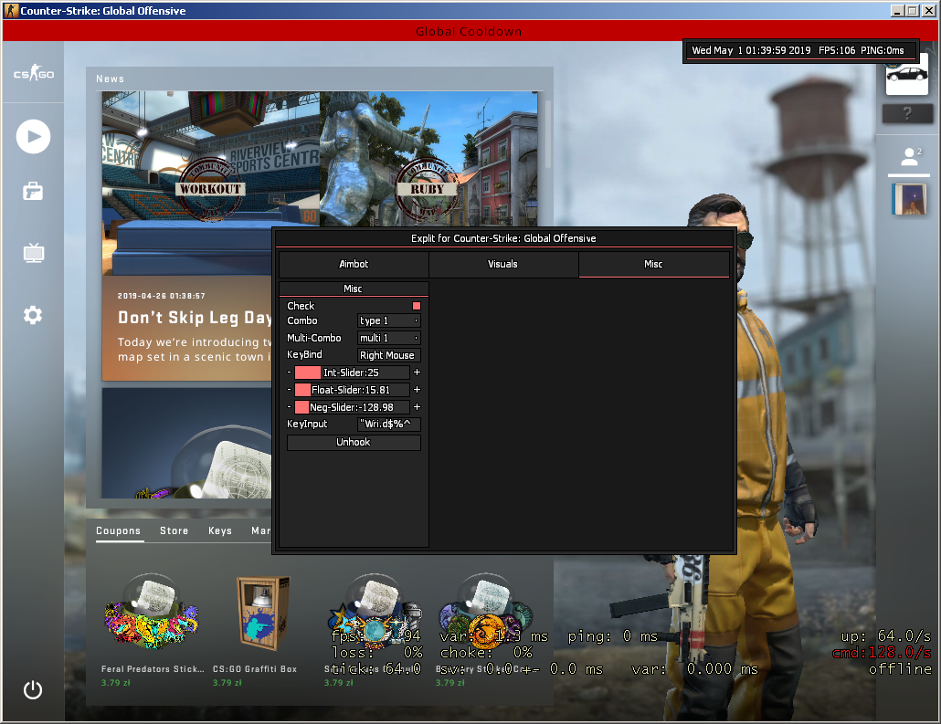Open the Multi-Combo multi 1 dropdown

(x=389, y=339)
